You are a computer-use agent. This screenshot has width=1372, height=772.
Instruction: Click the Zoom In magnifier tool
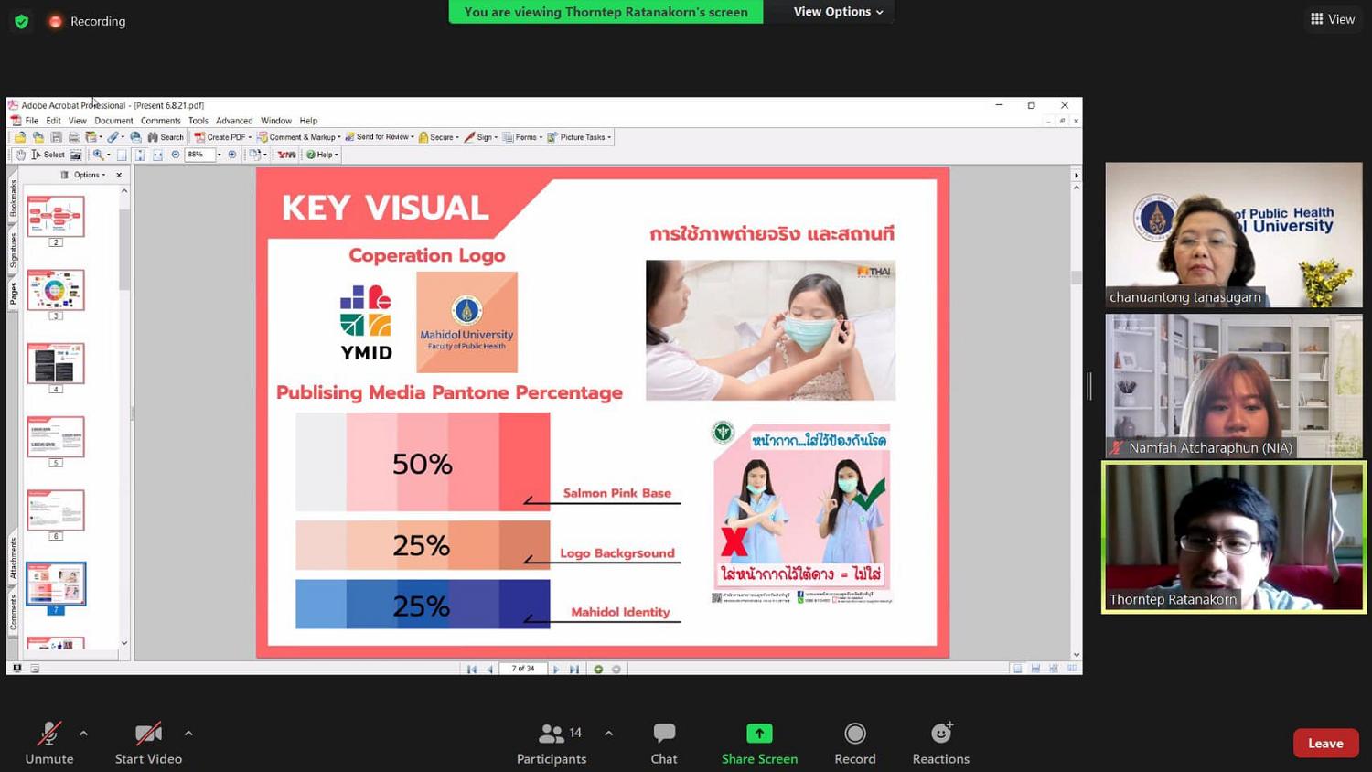(x=98, y=155)
